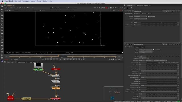Select the Camera3 node
Viewport: 182px width, 102px height.
[11, 98]
